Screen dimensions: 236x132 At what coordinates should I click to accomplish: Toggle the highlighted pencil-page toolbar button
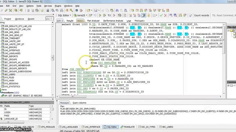(143, 15)
